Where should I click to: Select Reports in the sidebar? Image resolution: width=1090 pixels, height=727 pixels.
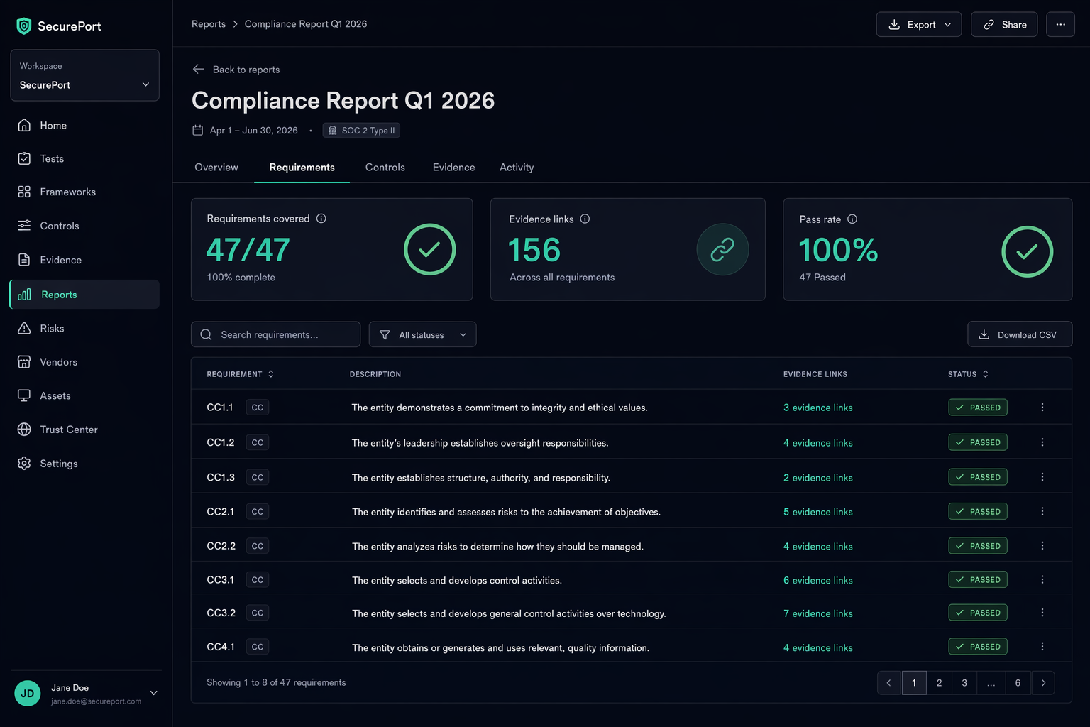[84, 295]
